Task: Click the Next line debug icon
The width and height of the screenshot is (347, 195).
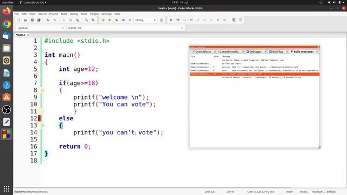Action: click(x=184, y=20)
